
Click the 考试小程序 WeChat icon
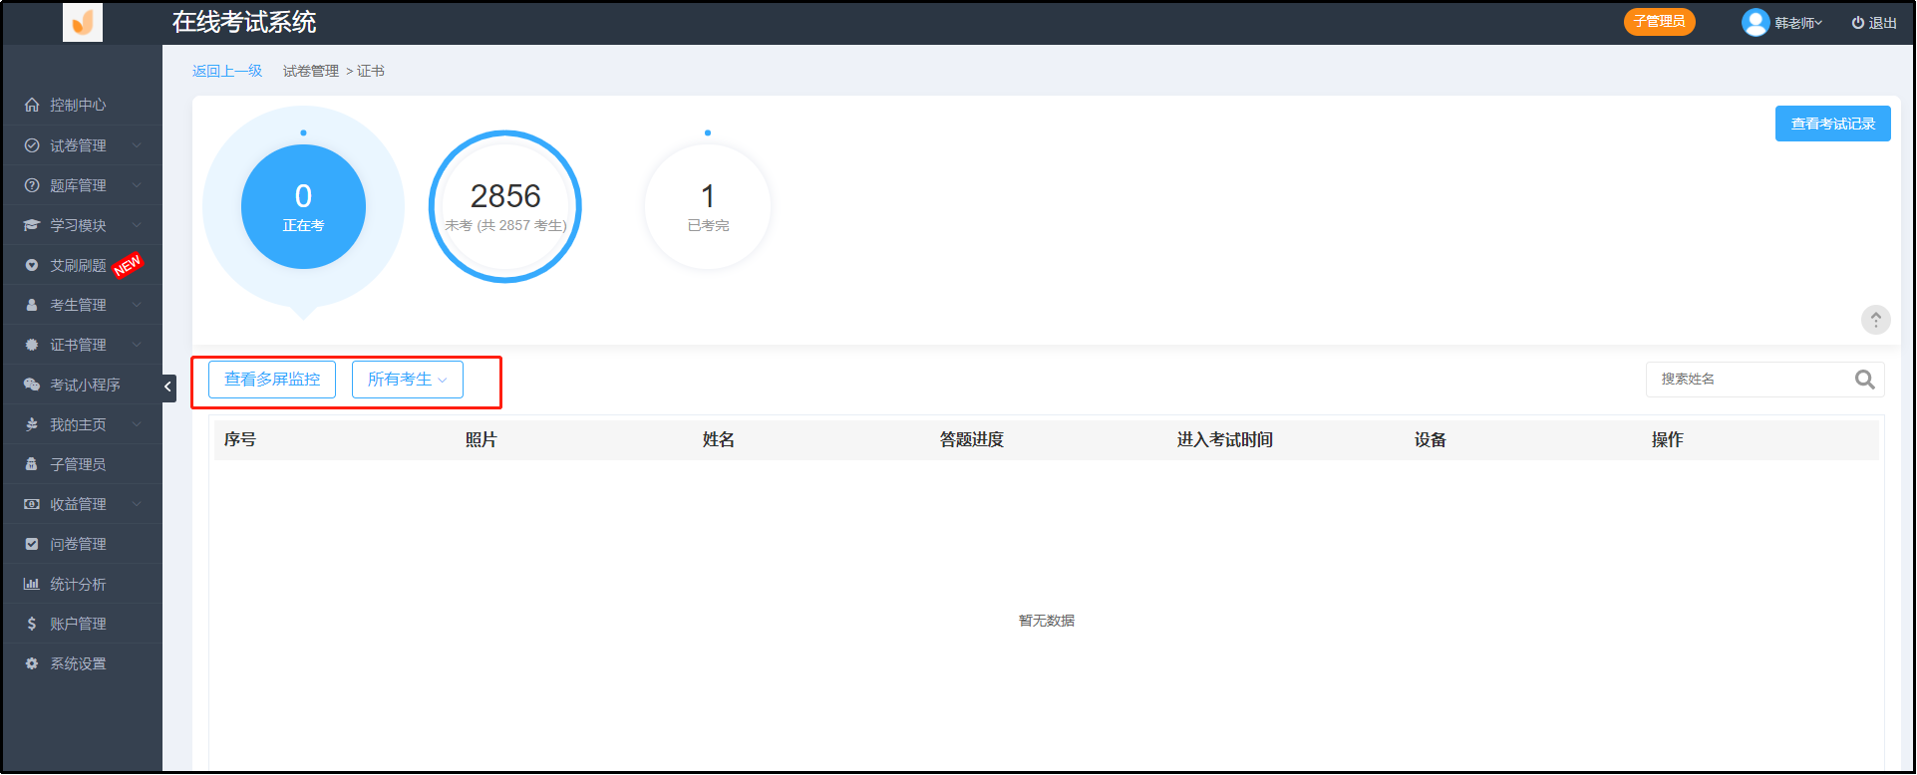click(32, 385)
